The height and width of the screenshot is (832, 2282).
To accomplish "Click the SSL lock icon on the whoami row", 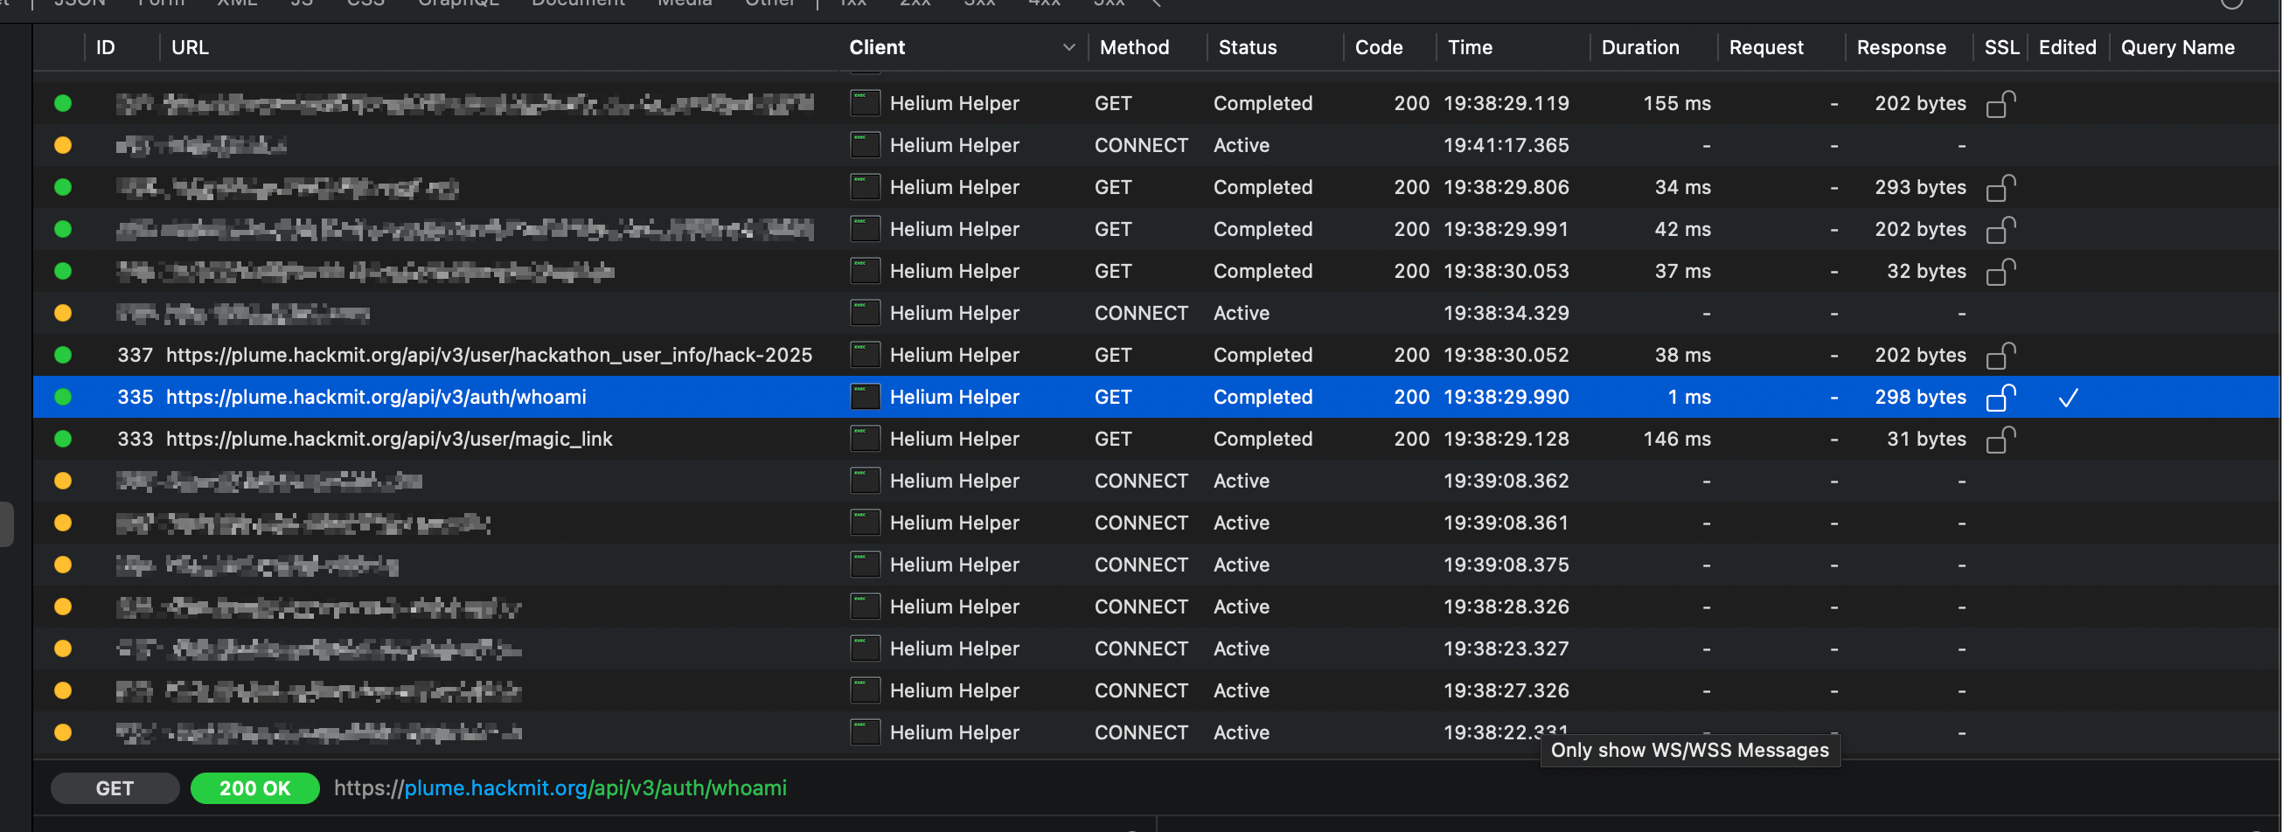I will point(2000,398).
